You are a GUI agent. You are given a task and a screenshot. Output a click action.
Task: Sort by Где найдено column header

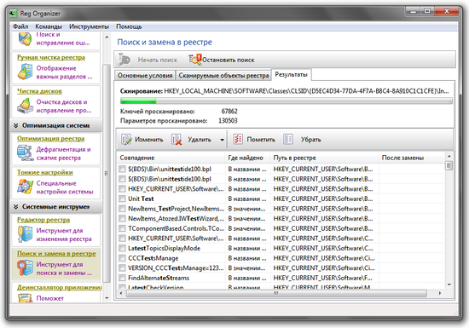(x=247, y=158)
